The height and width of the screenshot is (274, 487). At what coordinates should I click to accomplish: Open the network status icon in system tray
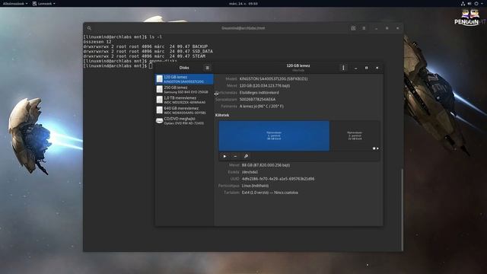(x=463, y=3)
